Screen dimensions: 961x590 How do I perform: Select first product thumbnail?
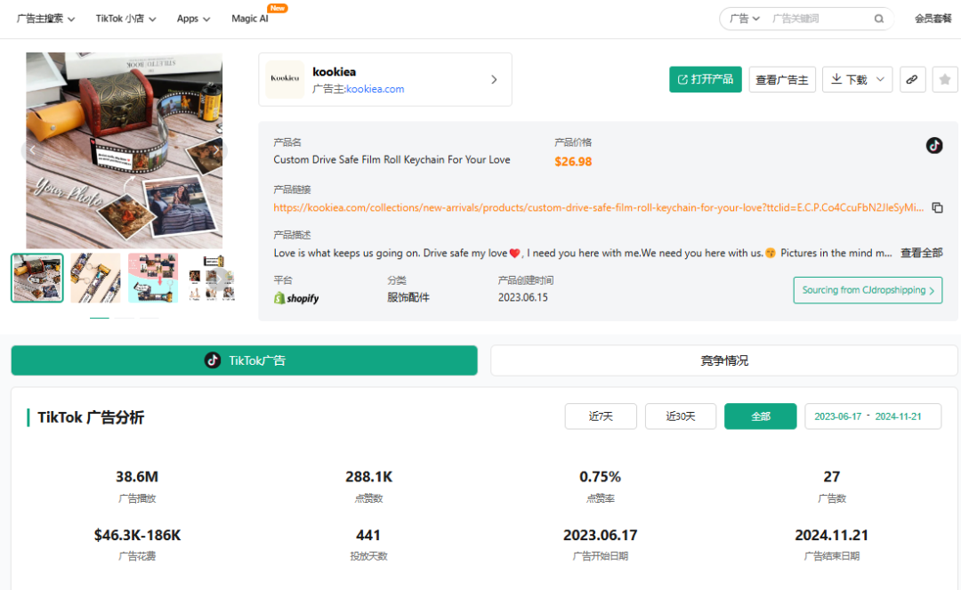click(37, 278)
